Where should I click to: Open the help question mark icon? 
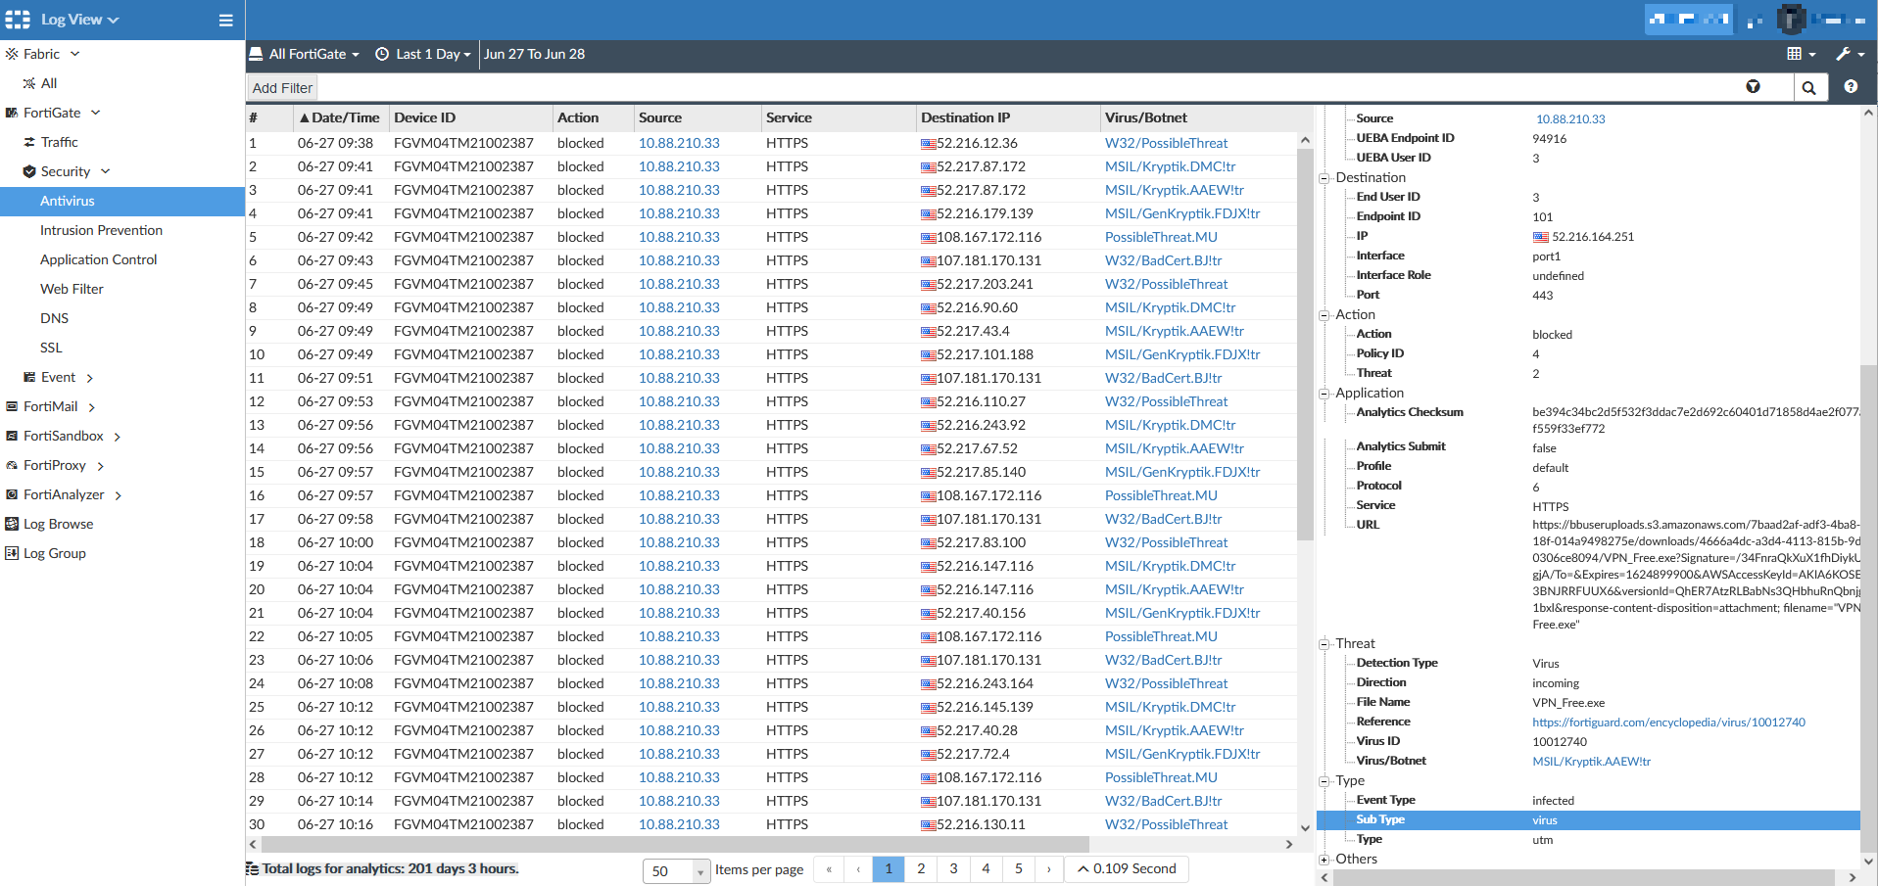pyautogui.click(x=1850, y=87)
